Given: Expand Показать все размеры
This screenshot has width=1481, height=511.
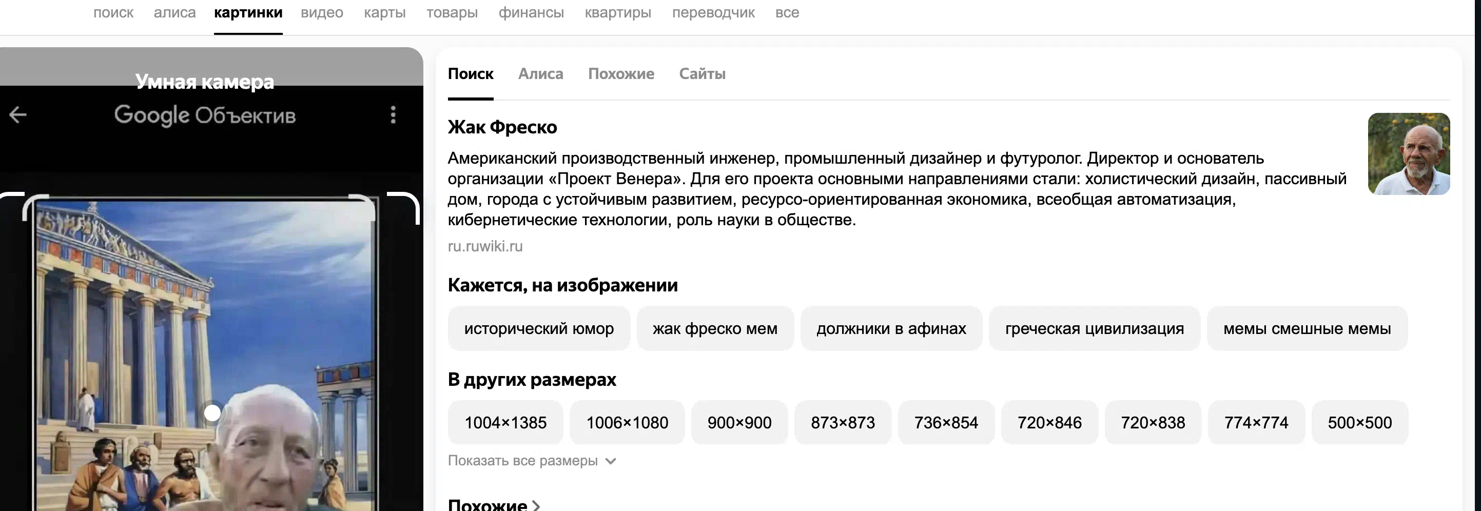Looking at the screenshot, I should (x=532, y=461).
